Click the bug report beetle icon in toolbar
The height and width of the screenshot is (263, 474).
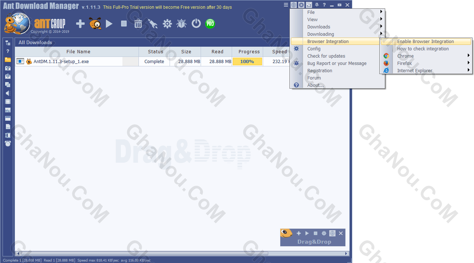coord(181,24)
